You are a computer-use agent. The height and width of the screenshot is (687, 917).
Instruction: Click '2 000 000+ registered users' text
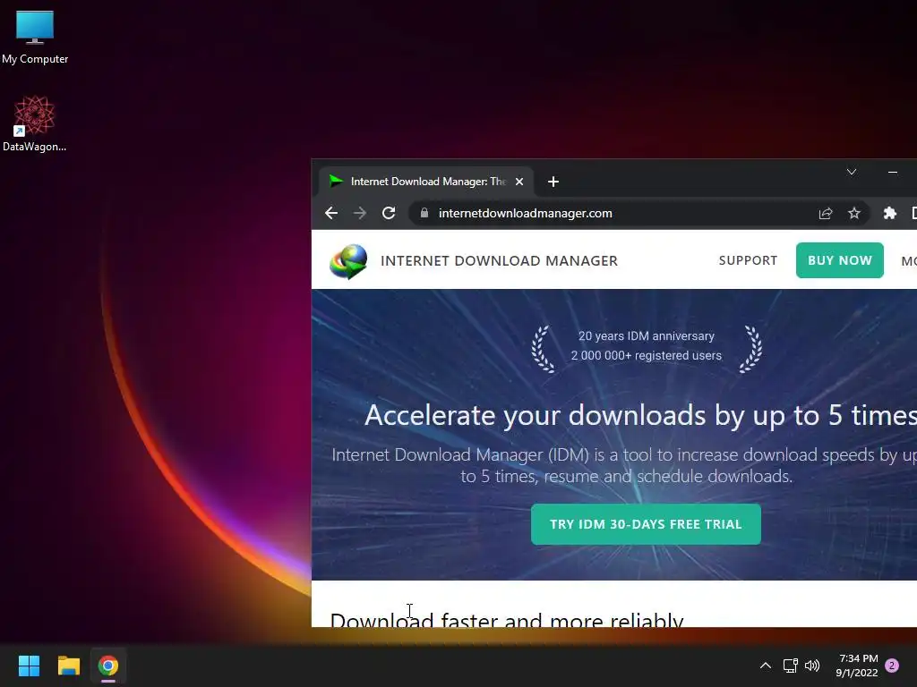point(647,355)
